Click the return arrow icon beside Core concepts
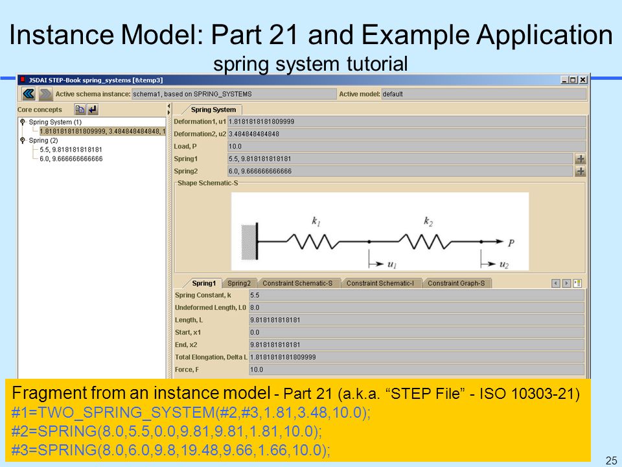622x467 pixels. (x=93, y=109)
